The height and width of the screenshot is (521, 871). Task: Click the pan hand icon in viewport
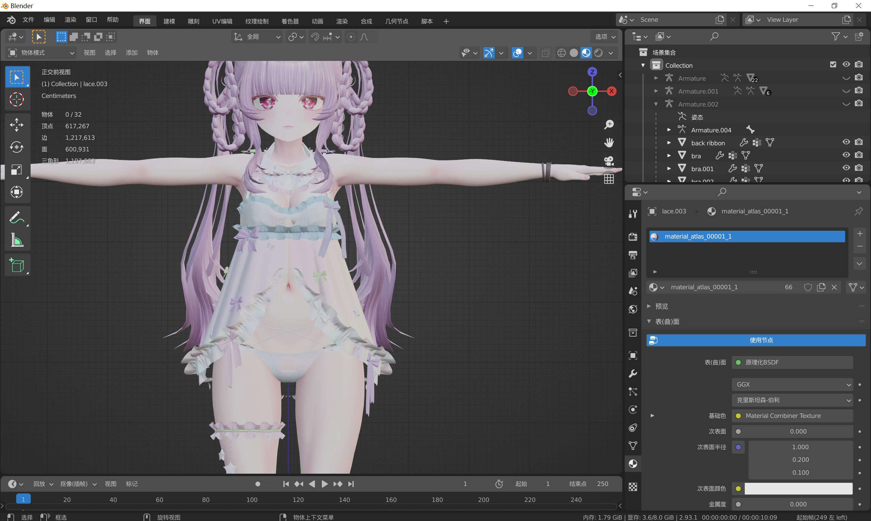point(609,143)
